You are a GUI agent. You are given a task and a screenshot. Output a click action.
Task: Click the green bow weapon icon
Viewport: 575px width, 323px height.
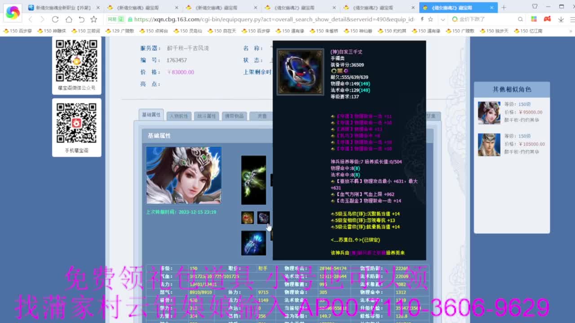(253, 180)
